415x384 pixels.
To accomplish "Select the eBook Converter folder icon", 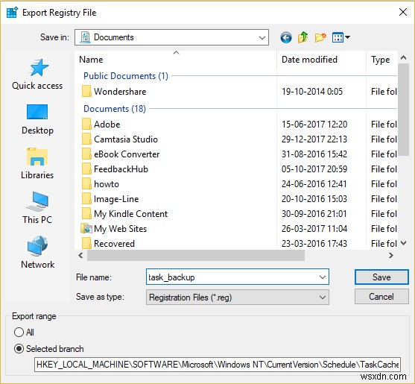I will [x=86, y=154].
